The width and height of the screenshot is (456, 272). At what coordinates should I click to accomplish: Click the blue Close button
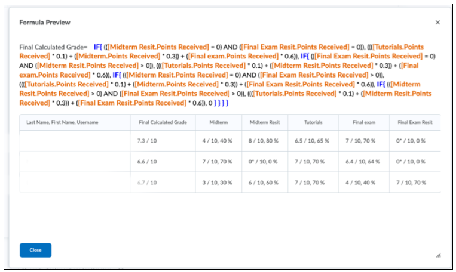pos(35,251)
